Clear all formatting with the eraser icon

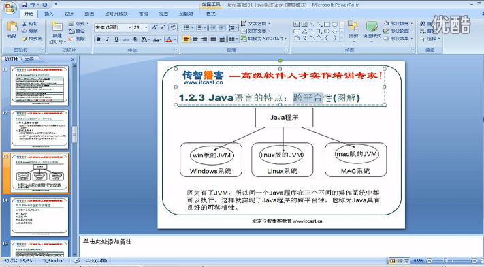tap(173, 27)
